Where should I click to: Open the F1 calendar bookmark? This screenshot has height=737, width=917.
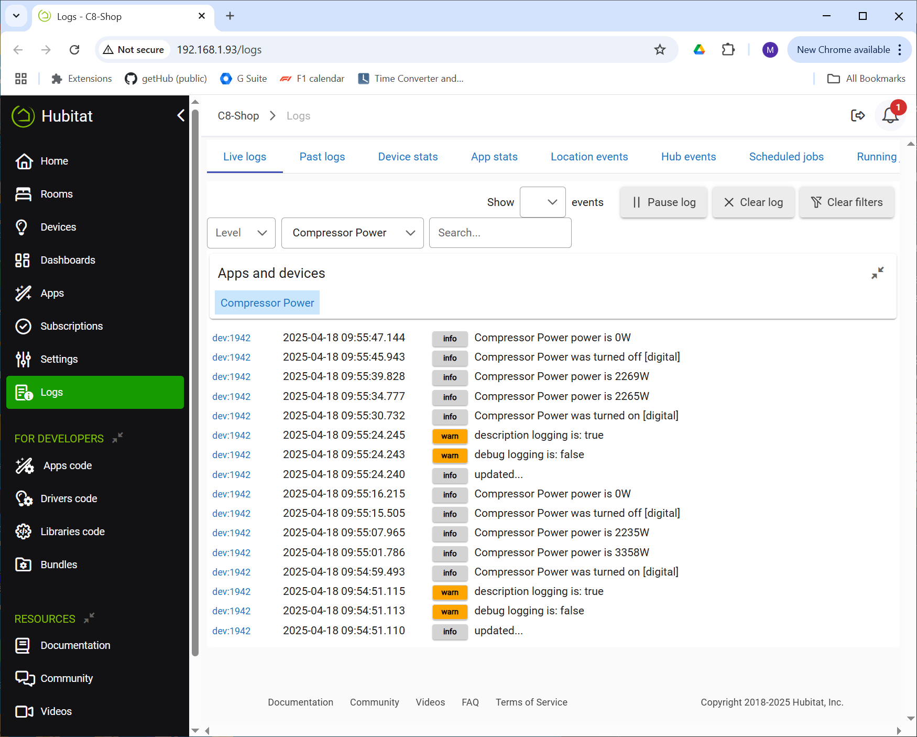(x=312, y=79)
